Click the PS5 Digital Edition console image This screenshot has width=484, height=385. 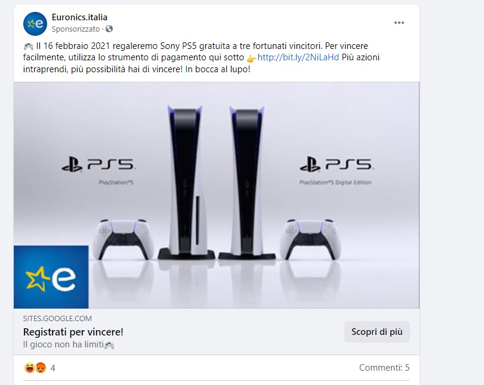pyautogui.click(x=248, y=183)
